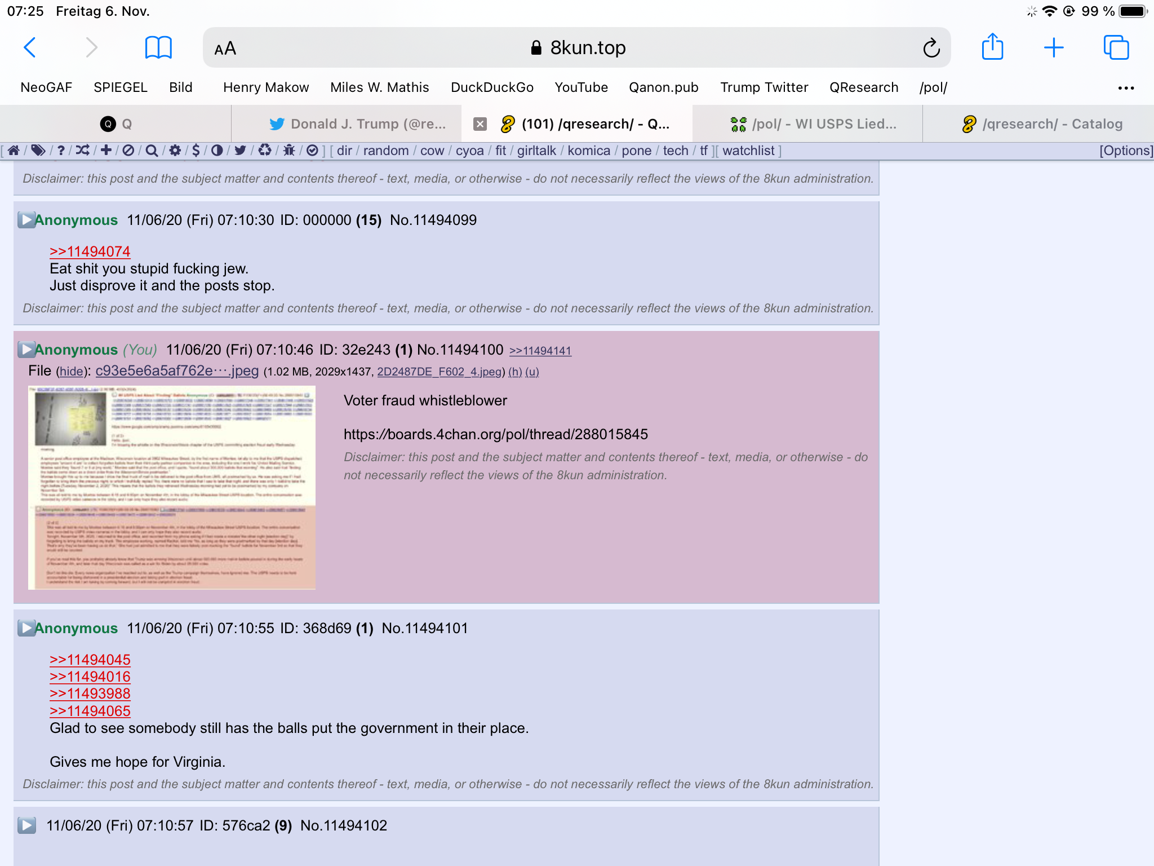This screenshot has width=1154, height=866.
Task: Click the Twitter bird toolbar icon
Action: tap(240, 151)
